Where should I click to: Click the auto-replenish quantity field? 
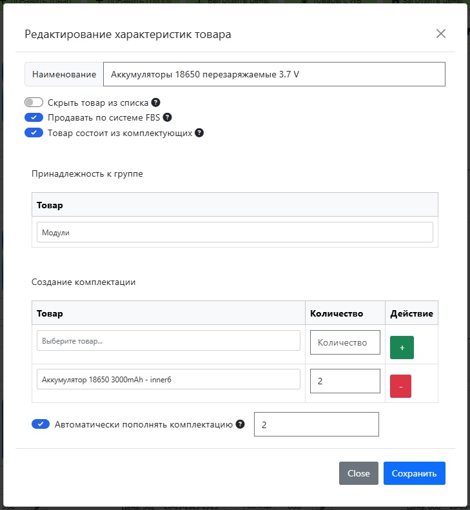(317, 424)
